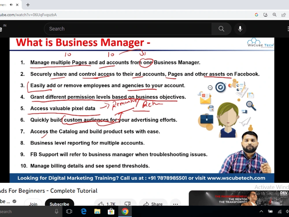
Task: Click on the video player slide
Action: click(x=142, y=110)
